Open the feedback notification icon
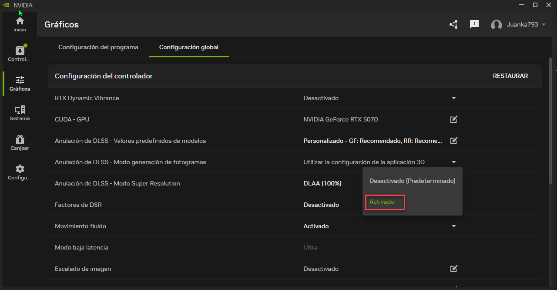This screenshot has height=290, width=557. [x=474, y=24]
